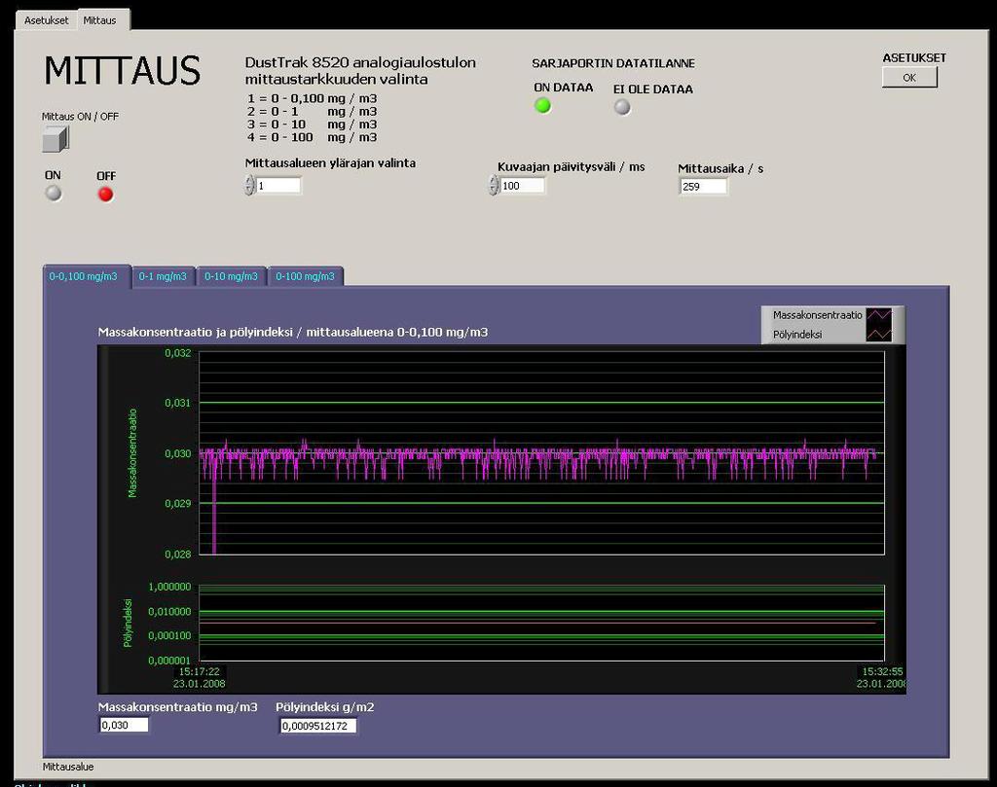Click the Mittausaika value field

coord(703,186)
